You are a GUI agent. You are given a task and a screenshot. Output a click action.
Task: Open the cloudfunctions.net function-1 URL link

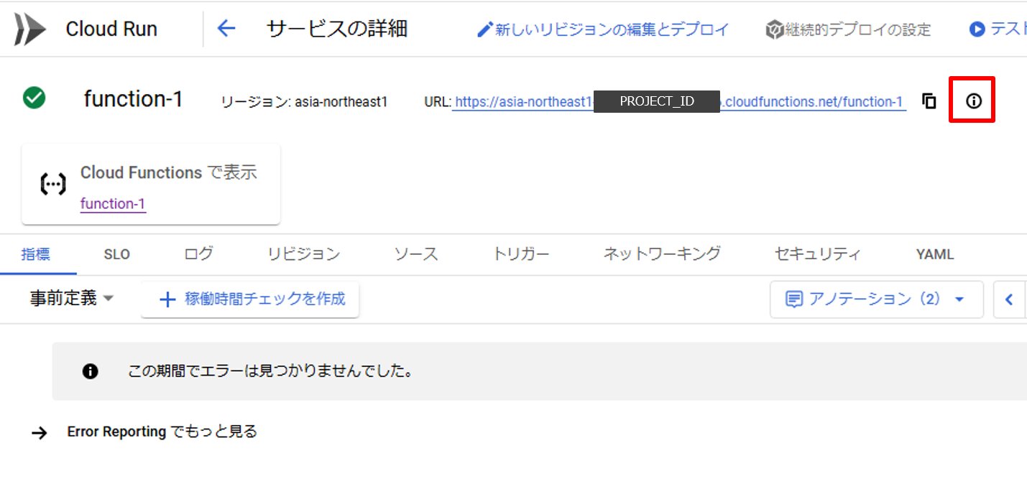679,102
